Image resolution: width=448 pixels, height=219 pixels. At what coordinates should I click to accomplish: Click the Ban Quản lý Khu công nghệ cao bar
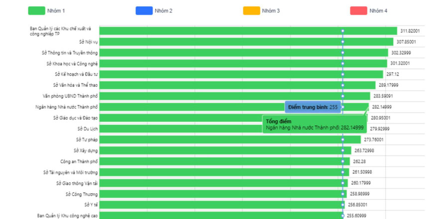click(222, 216)
